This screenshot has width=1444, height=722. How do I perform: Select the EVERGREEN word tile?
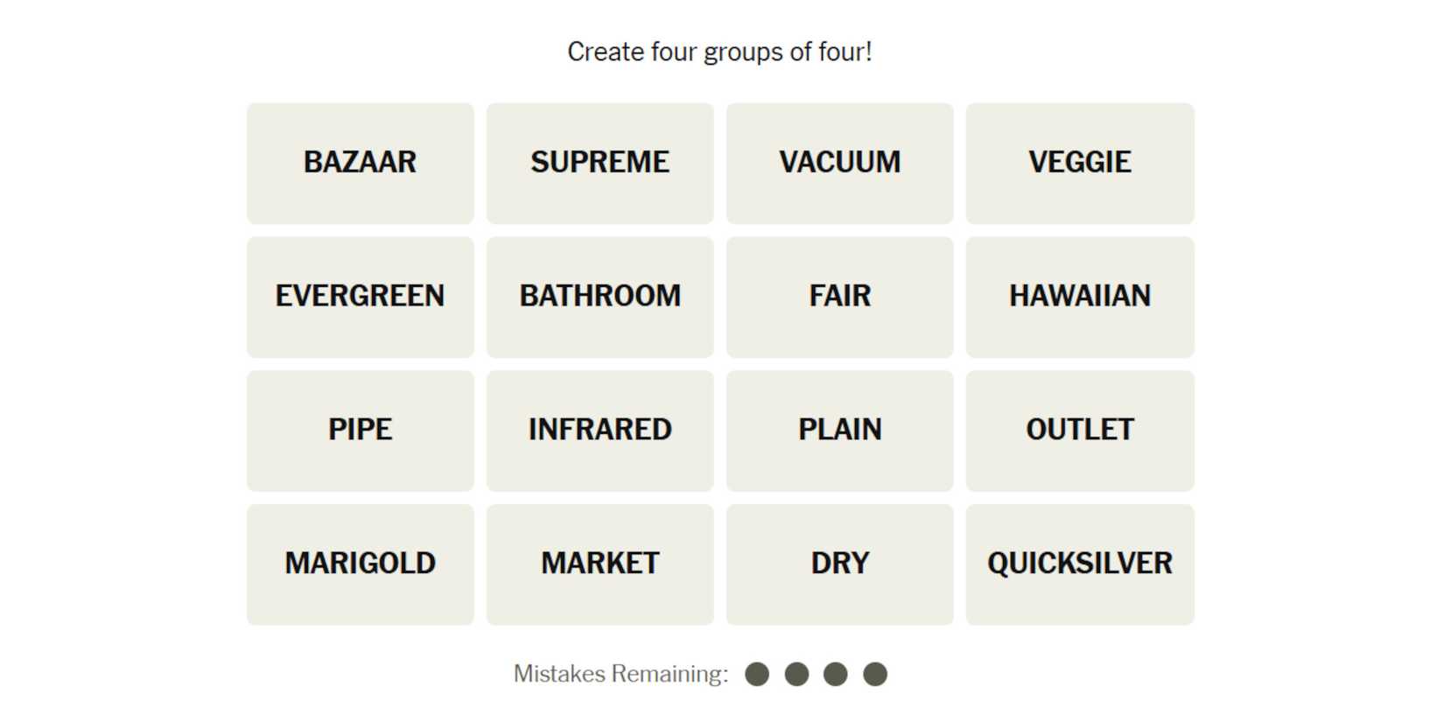(x=360, y=297)
